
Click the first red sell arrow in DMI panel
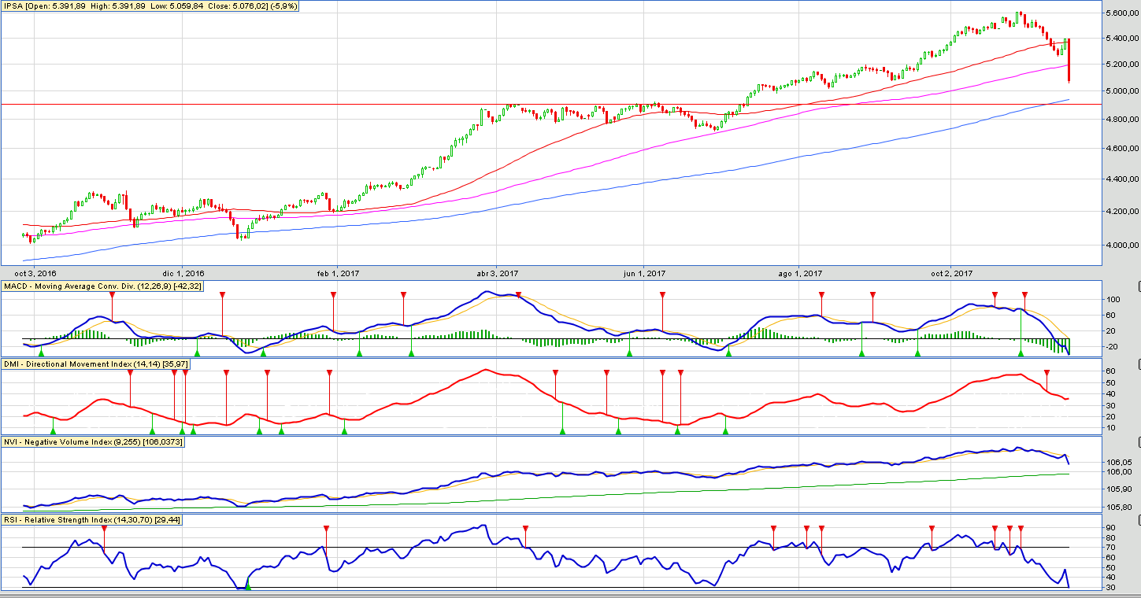[131, 373]
